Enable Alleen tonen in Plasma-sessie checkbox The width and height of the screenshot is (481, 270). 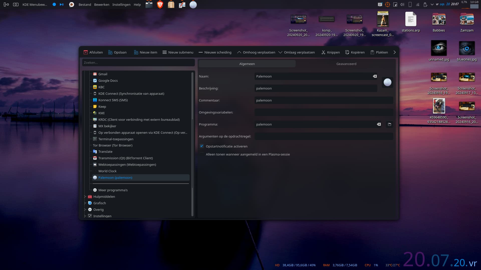pos(202,154)
